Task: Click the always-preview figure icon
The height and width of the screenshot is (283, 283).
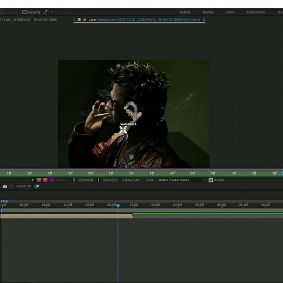Action: tap(33, 180)
